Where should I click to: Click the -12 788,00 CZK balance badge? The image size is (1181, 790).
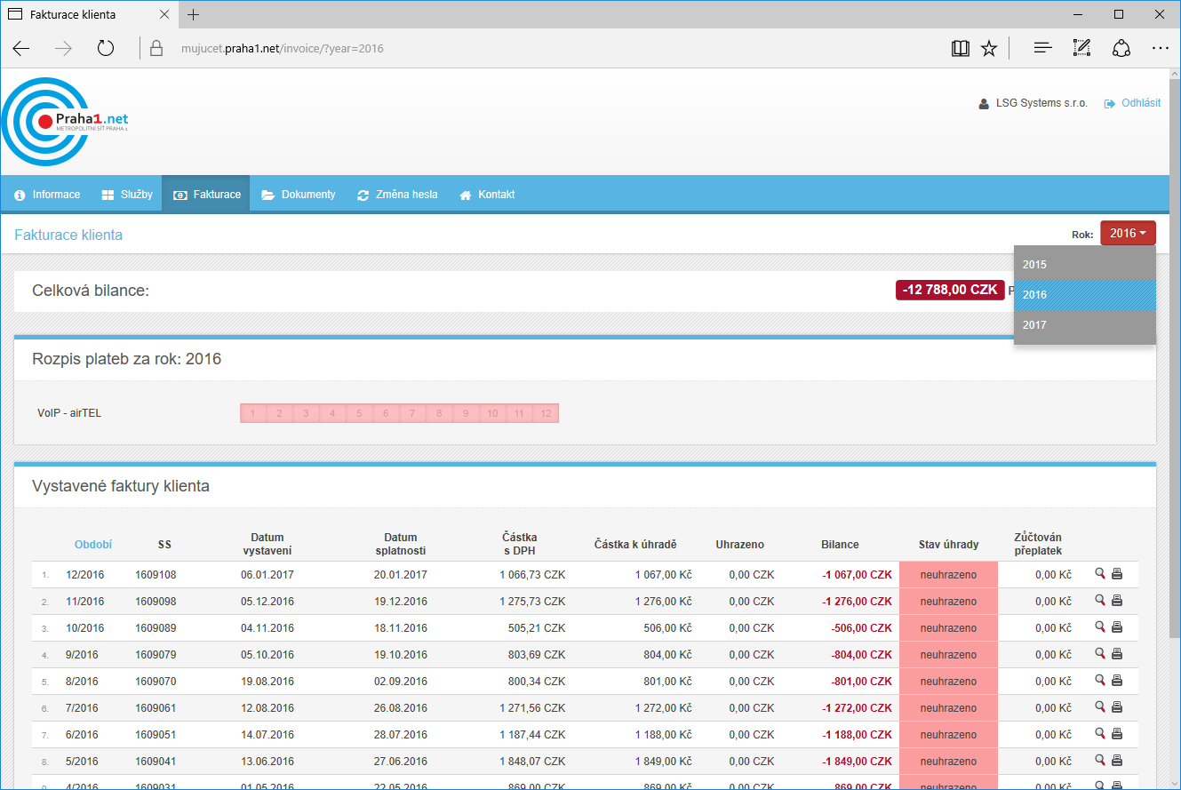950,290
